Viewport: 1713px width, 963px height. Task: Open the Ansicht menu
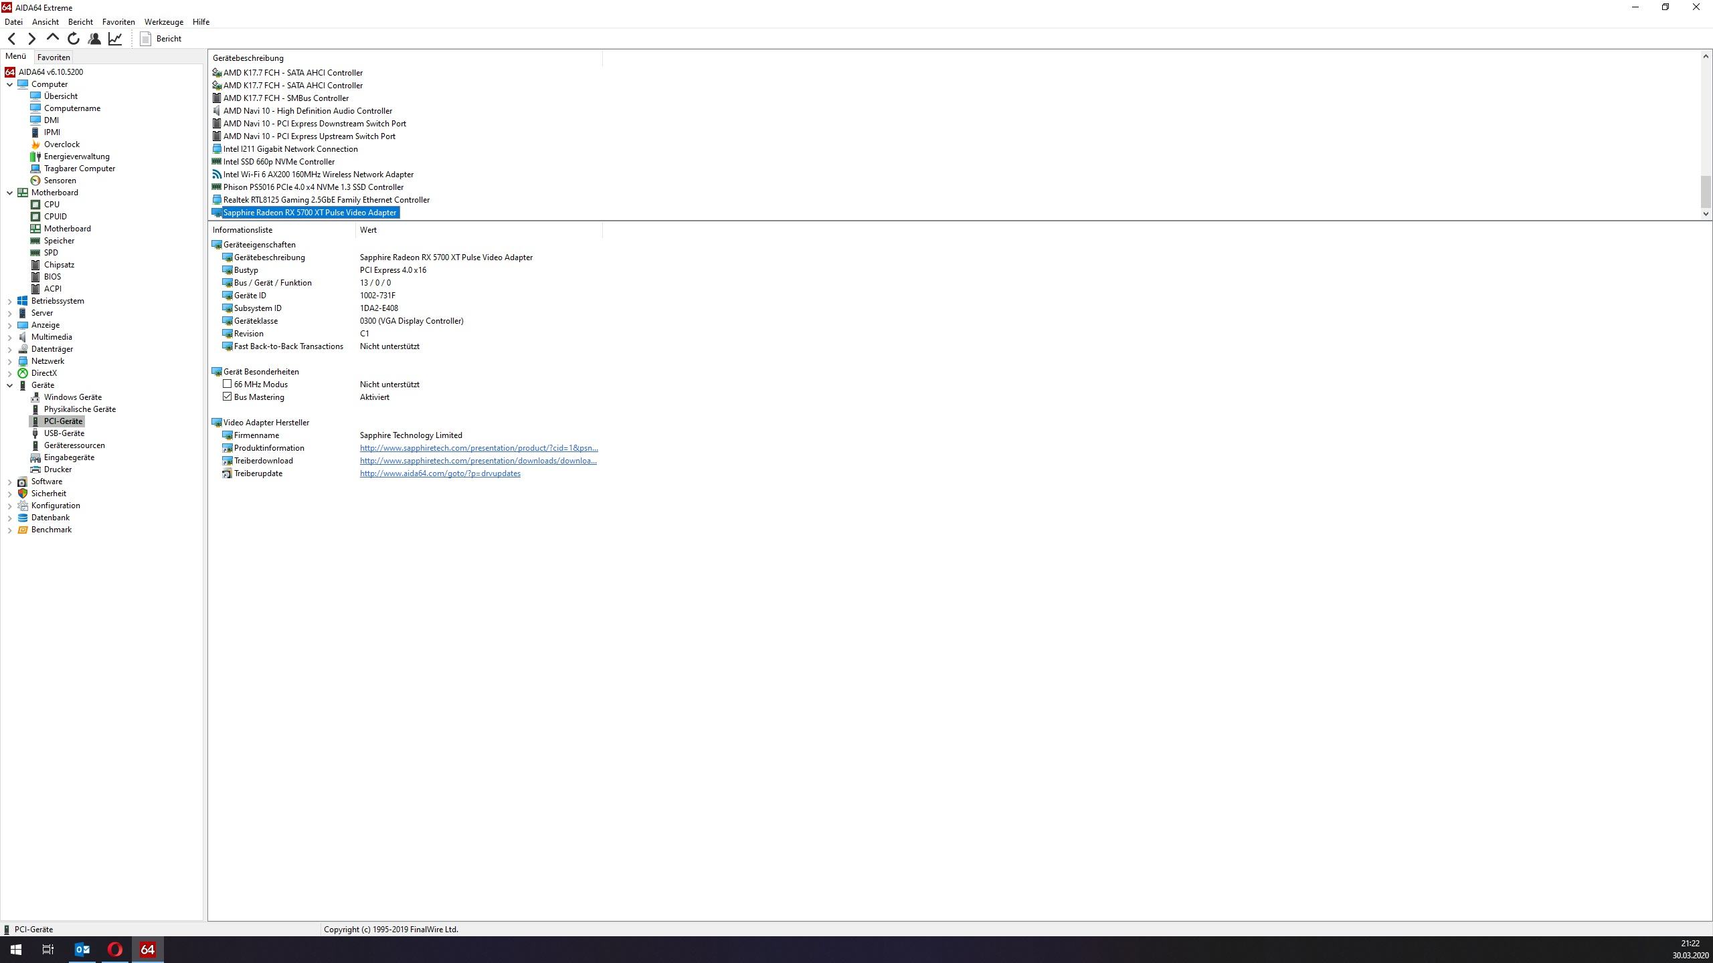[x=46, y=22]
